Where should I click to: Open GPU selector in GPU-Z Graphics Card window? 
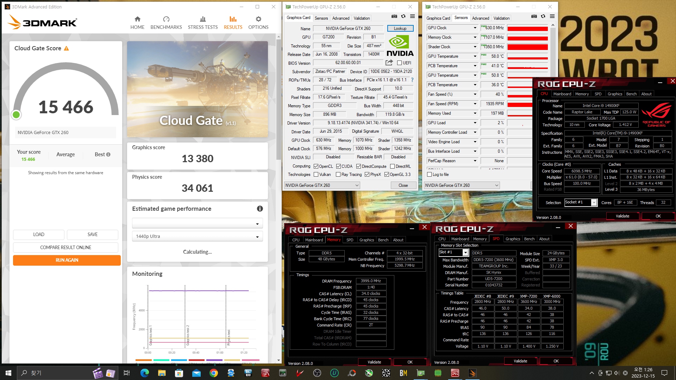(322, 185)
